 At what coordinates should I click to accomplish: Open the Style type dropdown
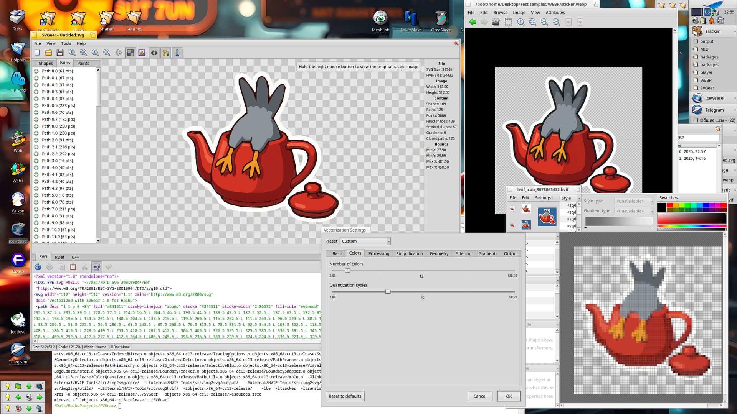pos(634,201)
